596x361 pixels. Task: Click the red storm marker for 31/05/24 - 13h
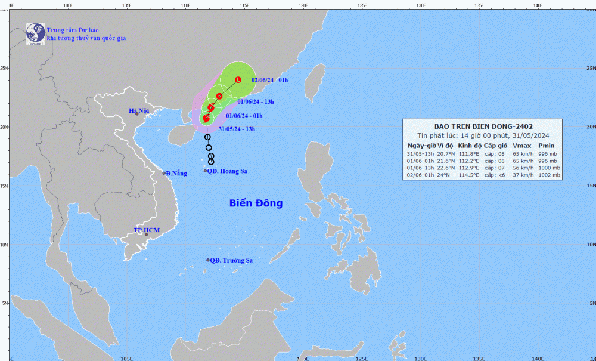point(206,119)
